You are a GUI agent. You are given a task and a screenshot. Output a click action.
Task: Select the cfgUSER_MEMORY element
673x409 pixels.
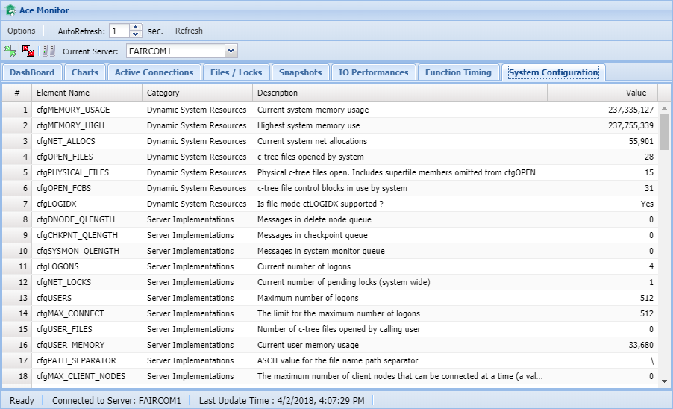[x=70, y=345]
